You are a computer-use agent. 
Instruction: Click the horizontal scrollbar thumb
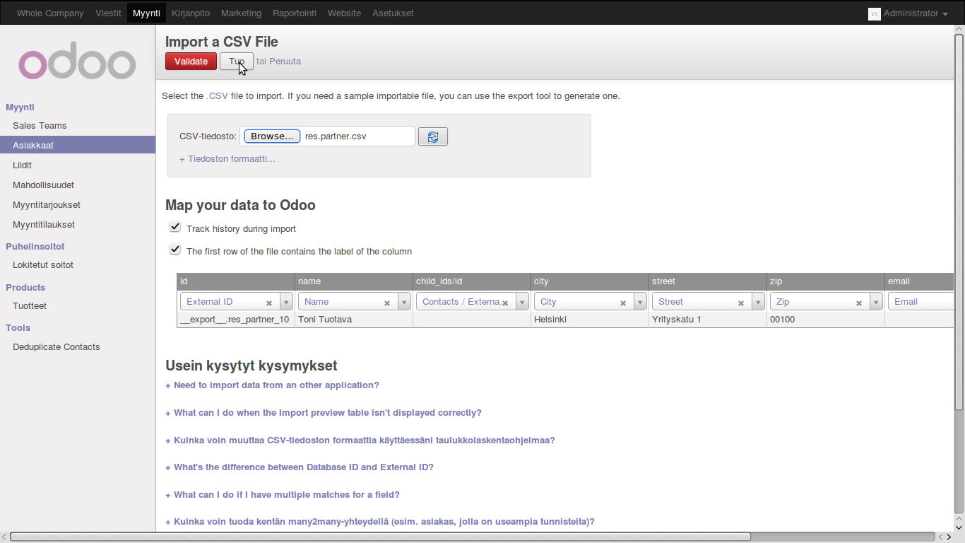click(x=380, y=537)
